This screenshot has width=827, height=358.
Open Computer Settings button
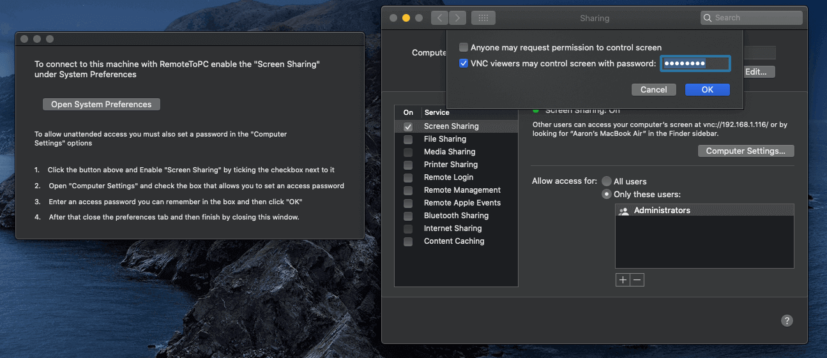pyautogui.click(x=746, y=151)
